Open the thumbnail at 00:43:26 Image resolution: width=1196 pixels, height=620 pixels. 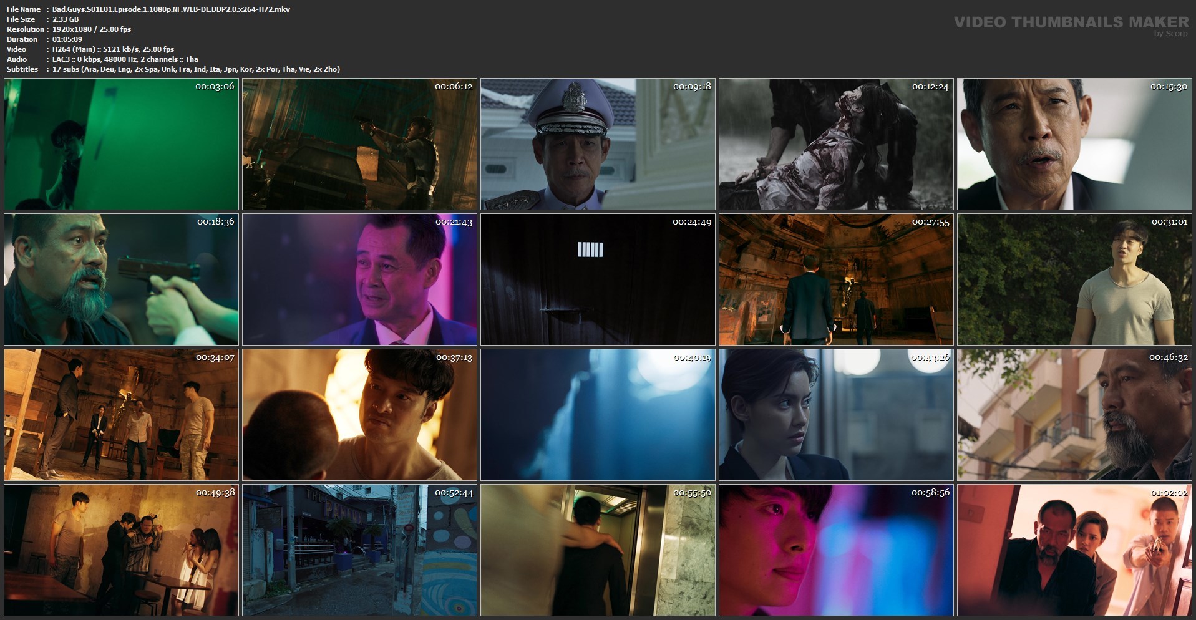(x=836, y=415)
